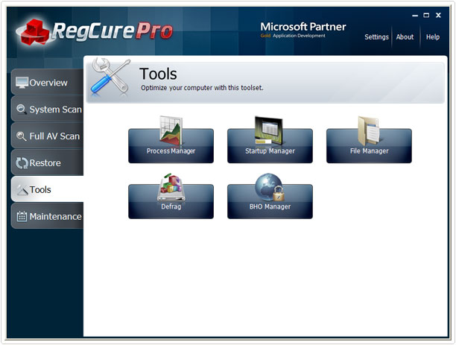Image resolution: width=456 pixels, height=345 pixels.
Task: Open the BHO Manager tool
Action: [x=270, y=201]
